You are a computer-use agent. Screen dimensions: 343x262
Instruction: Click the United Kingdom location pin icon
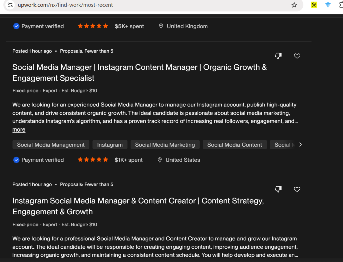(x=161, y=26)
